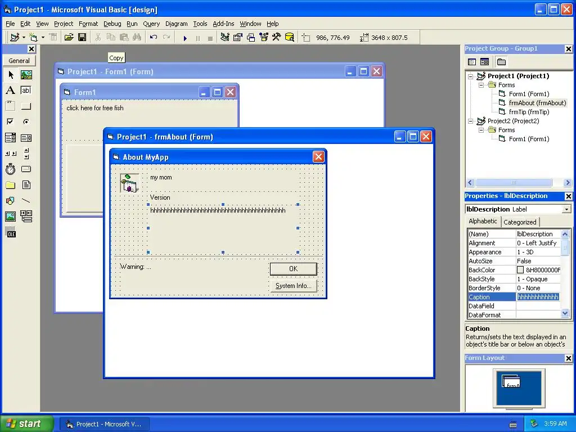Click the Caption property value field
Viewport: 576px width, 432px height.
538,297
